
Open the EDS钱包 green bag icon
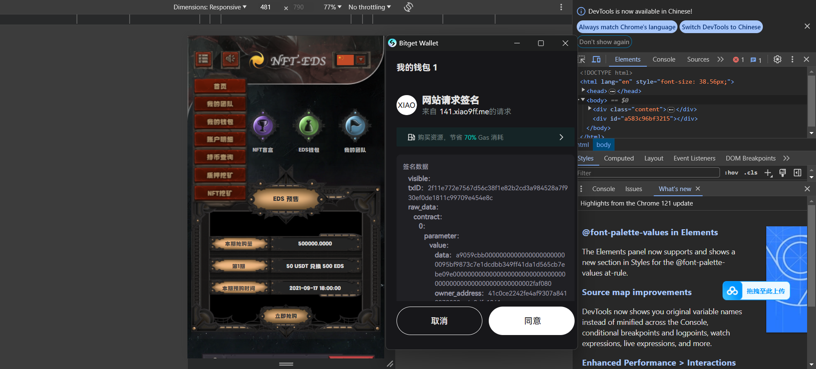click(x=309, y=126)
